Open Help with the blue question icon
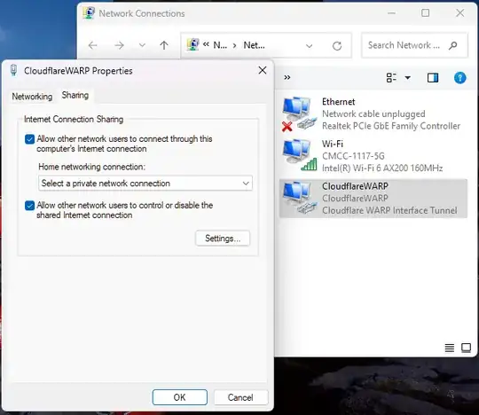 [x=459, y=77]
